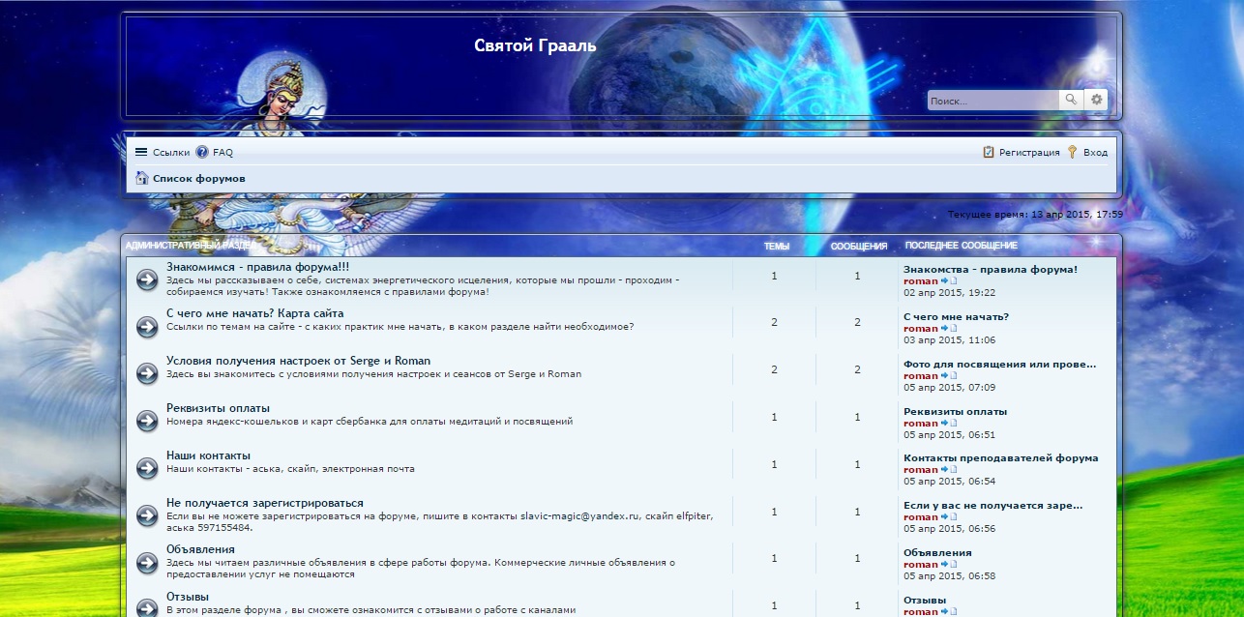
Task: View latest post icon dated 05 апр 2015, 06:51
Action: click(949, 423)
